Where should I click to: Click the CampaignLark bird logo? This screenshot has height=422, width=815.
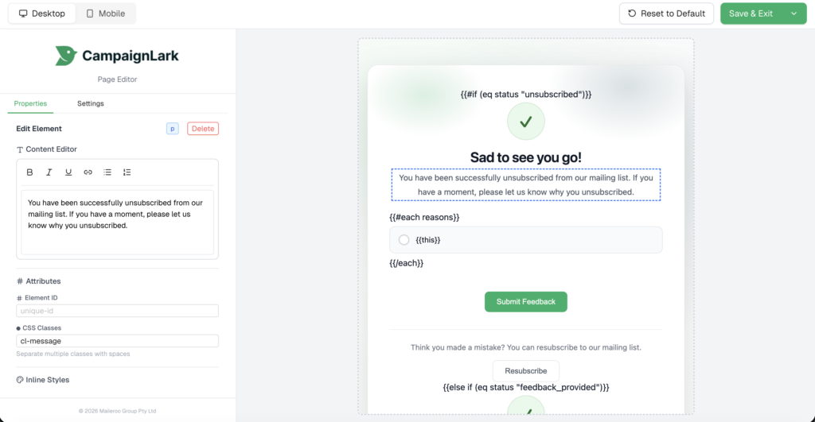pos(66,56)
